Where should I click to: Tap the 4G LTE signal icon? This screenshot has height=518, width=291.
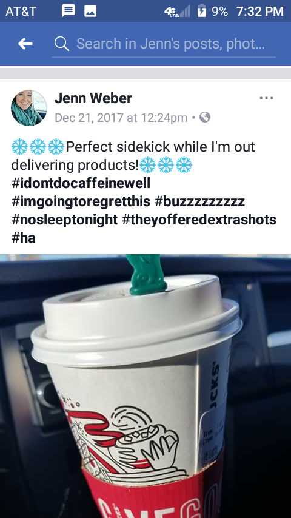[177, 12]
